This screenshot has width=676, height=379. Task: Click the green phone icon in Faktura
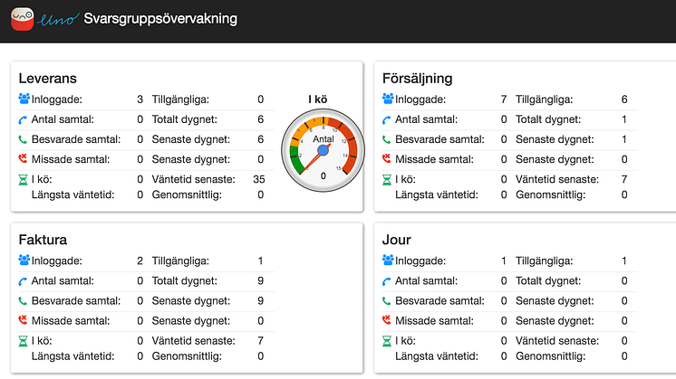pos(24,301)
